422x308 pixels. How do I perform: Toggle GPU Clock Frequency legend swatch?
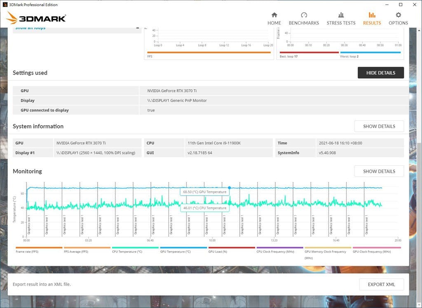[377, 247]
